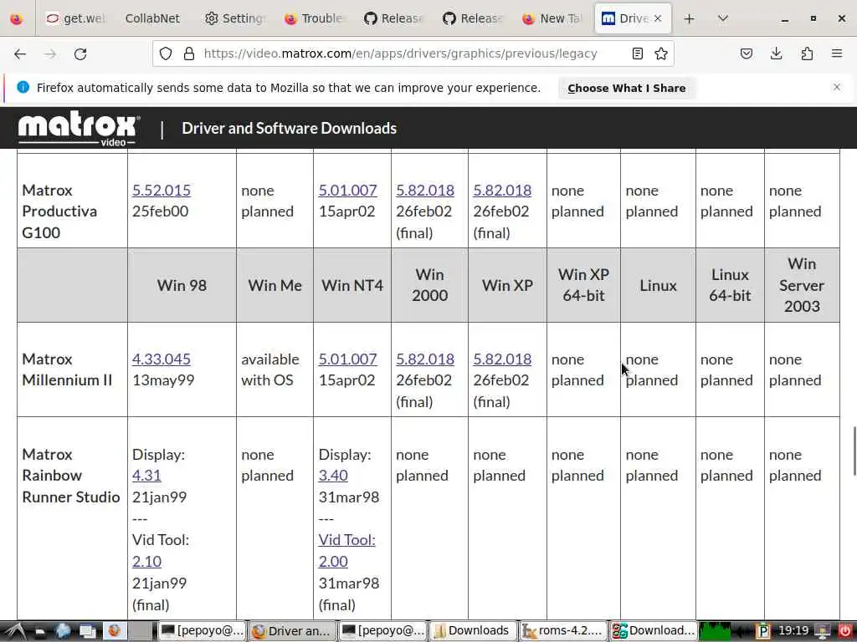Open Rainbow Runner NT4 Vid Tool: link
This screenshot has height=642, width=857.
[347, 540]
